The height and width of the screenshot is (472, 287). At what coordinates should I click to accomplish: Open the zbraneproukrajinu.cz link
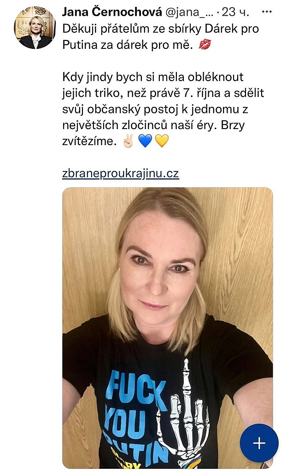[121, 173]
